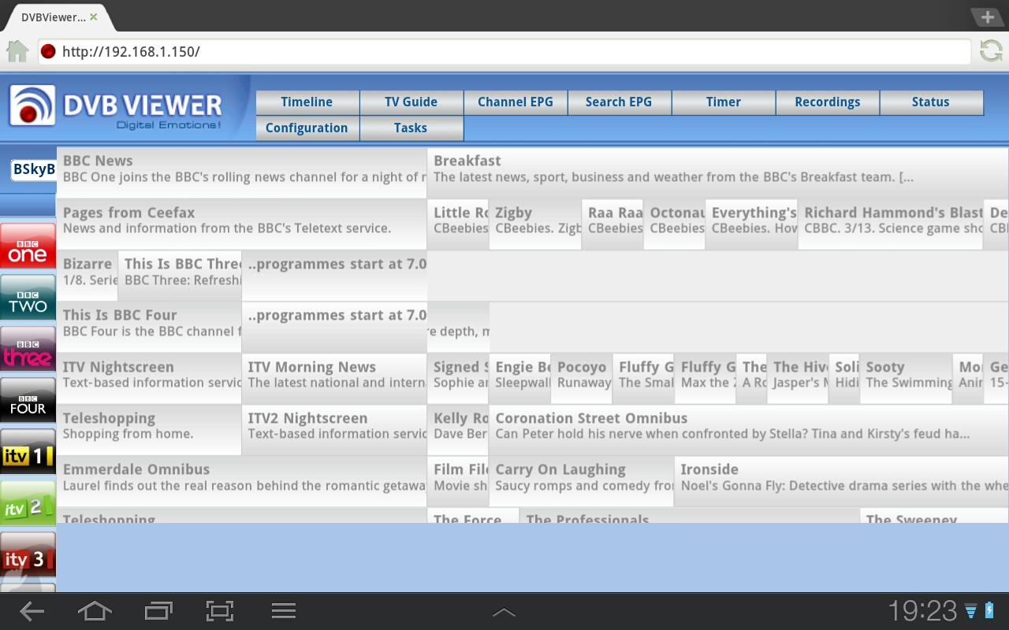The image size is (1009, 630).
Task: Open ITV Nightscreen programme entry
Action: tap(149, 378)
